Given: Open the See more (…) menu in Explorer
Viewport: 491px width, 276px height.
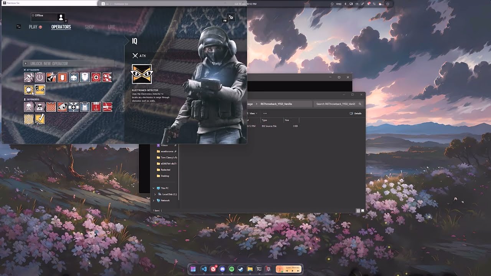Looking at the screenshot, I should (x=265, y=113).
